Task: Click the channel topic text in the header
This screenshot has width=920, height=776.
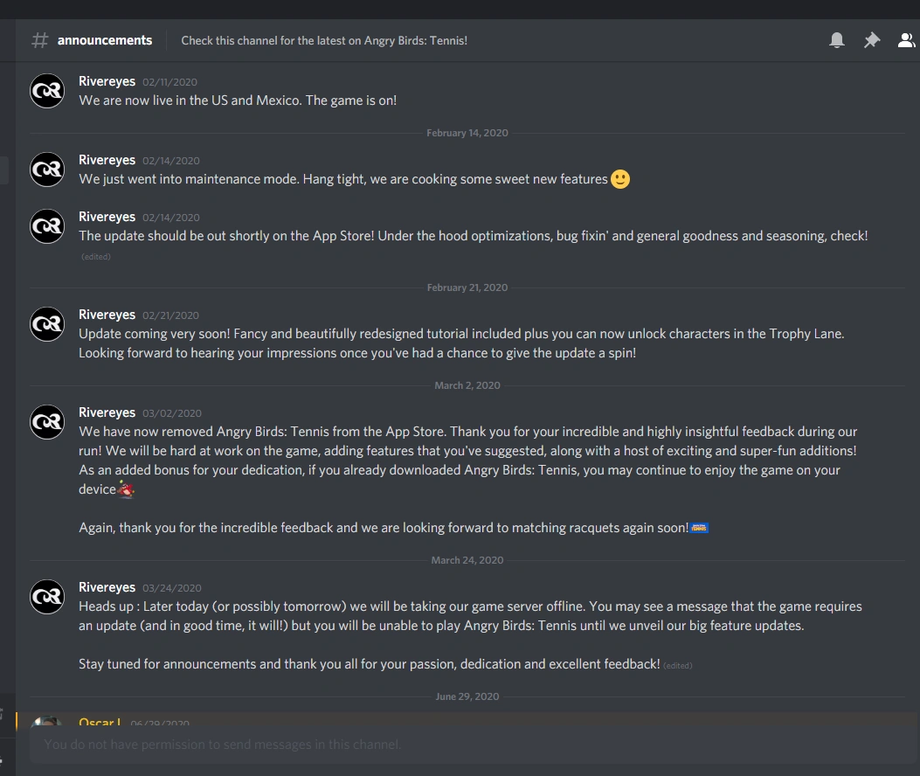Action: tap(324, 40)
